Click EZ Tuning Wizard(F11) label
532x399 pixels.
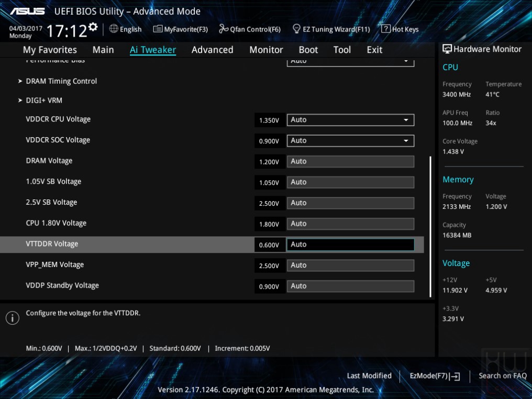336,29
